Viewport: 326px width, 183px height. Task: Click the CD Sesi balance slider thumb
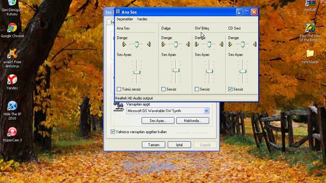click(242, 44)
